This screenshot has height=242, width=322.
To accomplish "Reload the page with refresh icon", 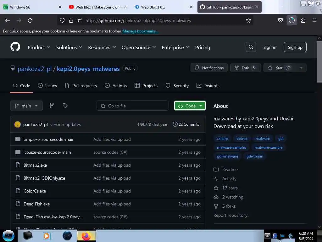I will (x=30, y=20).
